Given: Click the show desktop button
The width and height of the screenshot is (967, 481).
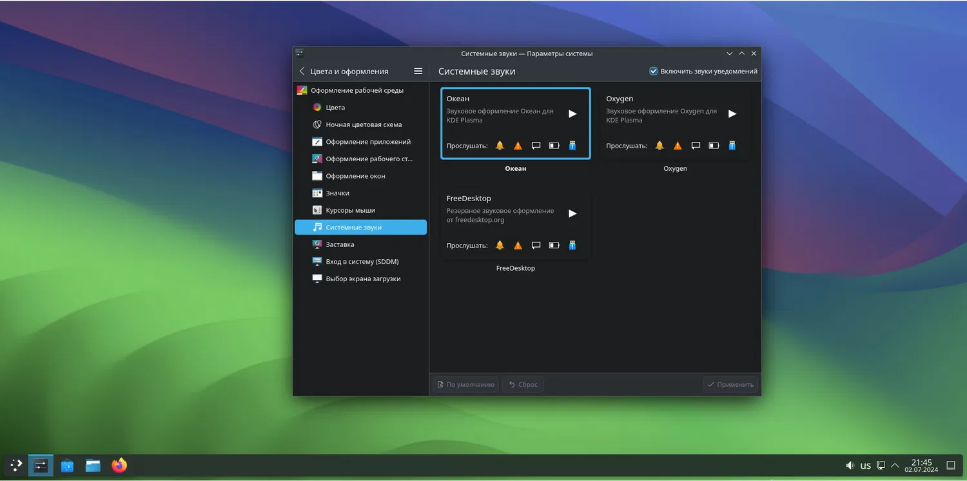Looking at the screenshot, I should click(950, 466).
